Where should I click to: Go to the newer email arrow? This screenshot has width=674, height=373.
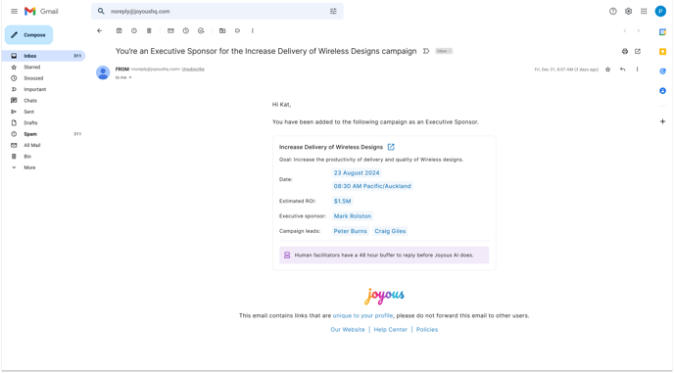pos(625,31)
